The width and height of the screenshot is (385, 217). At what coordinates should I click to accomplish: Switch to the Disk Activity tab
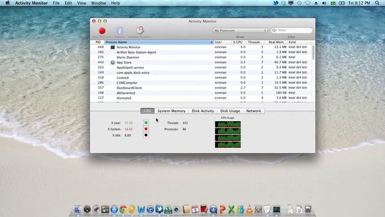point(203,111)
